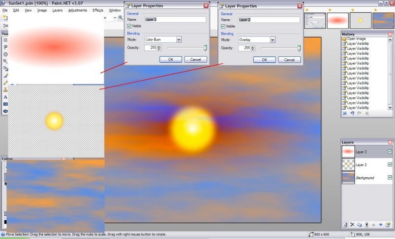
Task: Click the Layer 3 opacity slider handle
Action: click(x=205, y=48)
